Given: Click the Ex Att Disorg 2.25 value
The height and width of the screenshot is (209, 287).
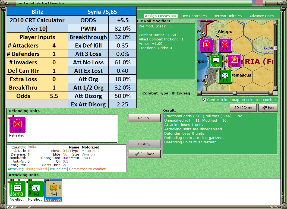Looking at the screenshot, I should [x=122, y=104].
